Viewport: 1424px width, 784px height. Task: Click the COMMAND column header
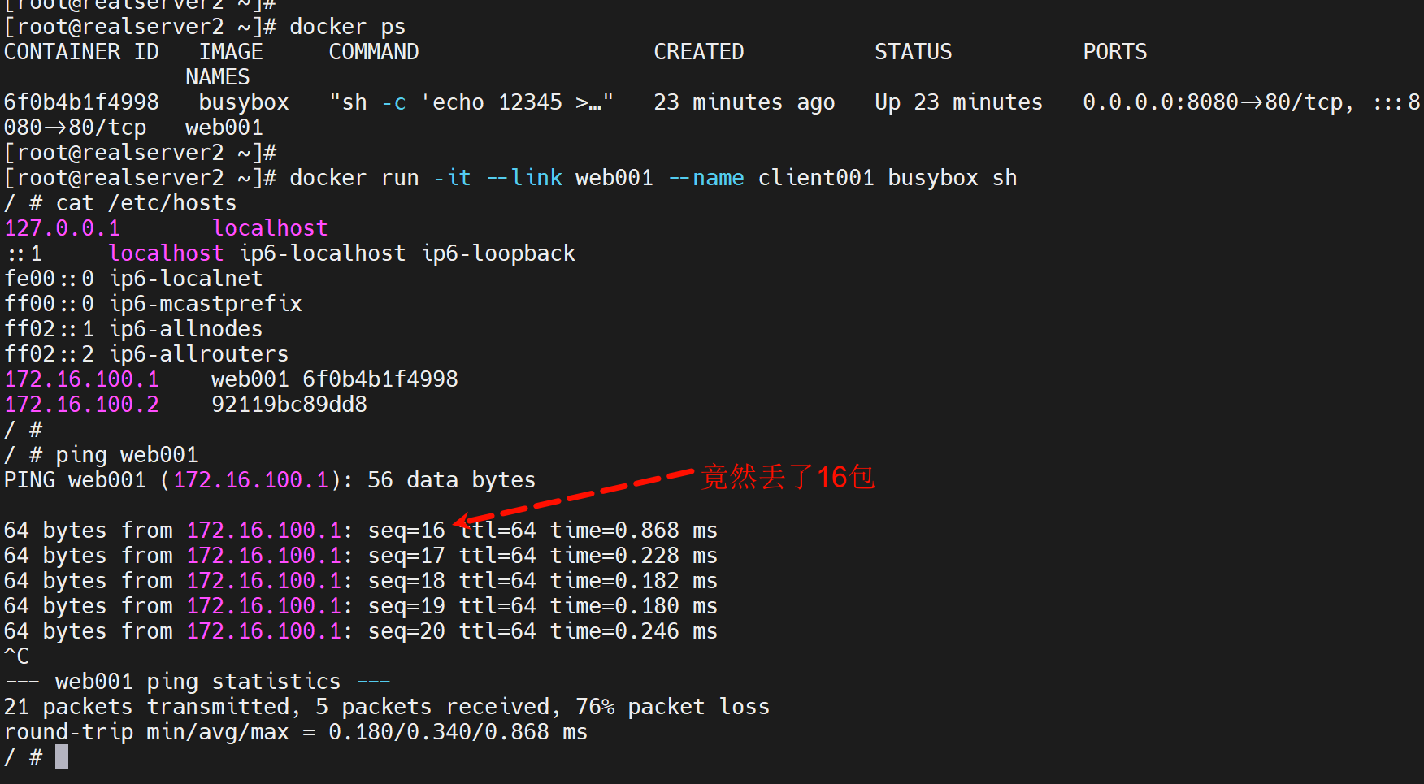tap(373, 52)
